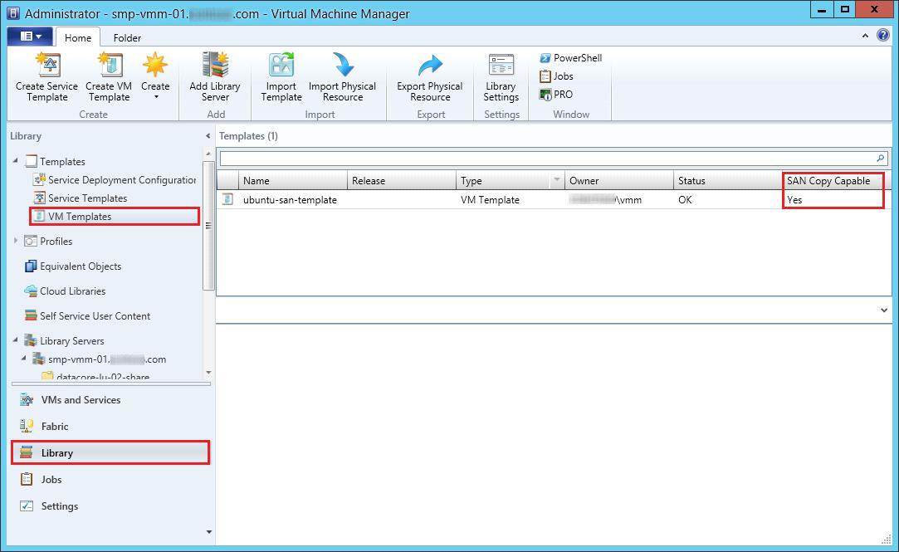
Task: Switch to the Home ribbon tab
Action: 78,37
